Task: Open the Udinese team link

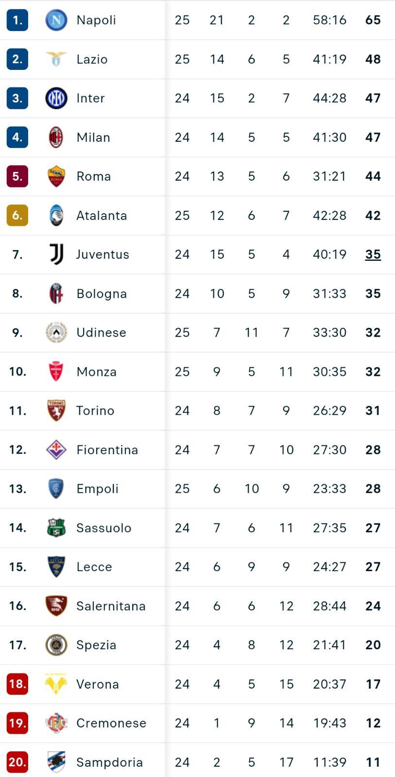Action: (101, 333)
